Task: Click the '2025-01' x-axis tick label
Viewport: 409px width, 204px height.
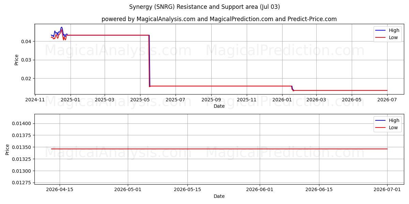Action: pos(71,100)
